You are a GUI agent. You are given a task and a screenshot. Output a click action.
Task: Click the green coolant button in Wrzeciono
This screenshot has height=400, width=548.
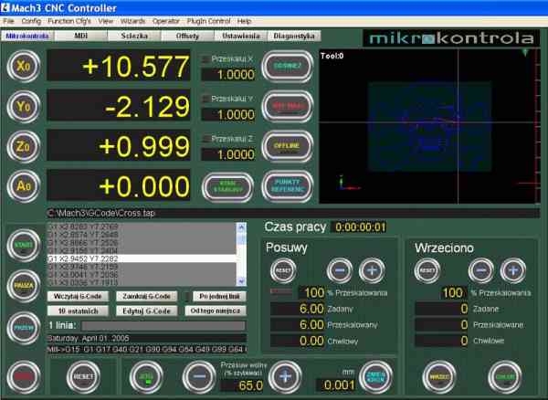[x=505, y=377]
